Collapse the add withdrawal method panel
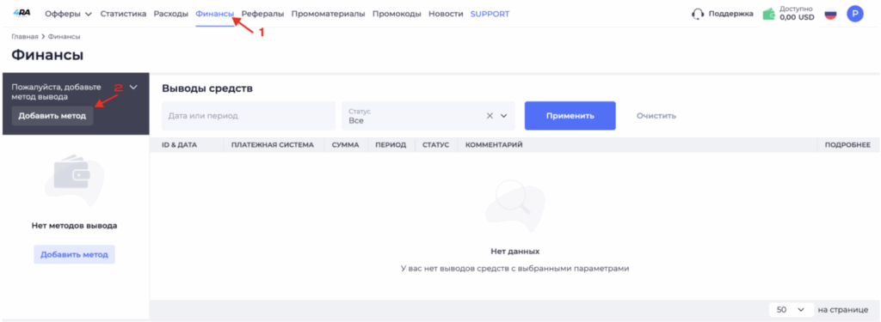The width and height of the screenshot is (881, 322). [133, 88]
